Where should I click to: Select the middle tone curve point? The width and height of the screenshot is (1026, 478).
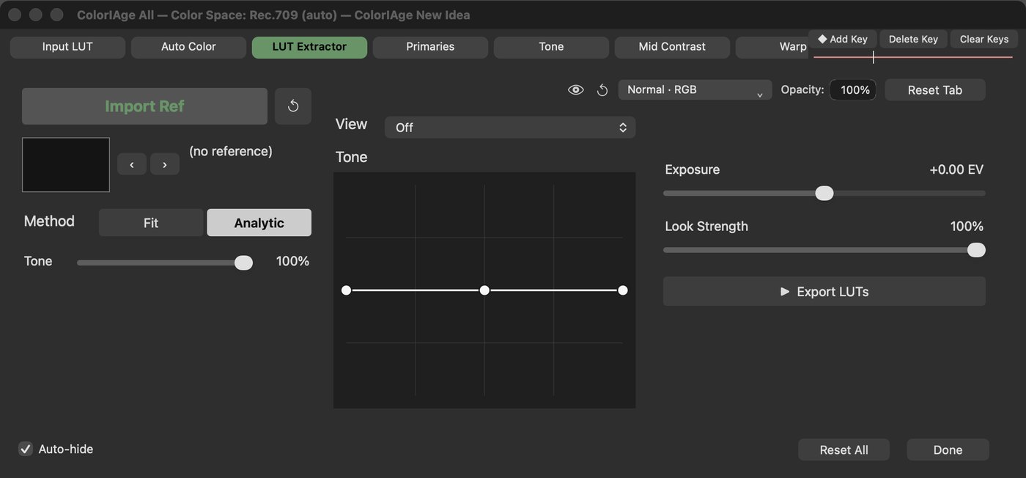point(484,290)
